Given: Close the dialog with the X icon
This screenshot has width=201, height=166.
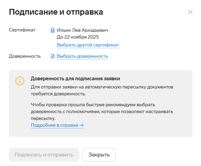Looking at the screenshot, I should (190, 12).
